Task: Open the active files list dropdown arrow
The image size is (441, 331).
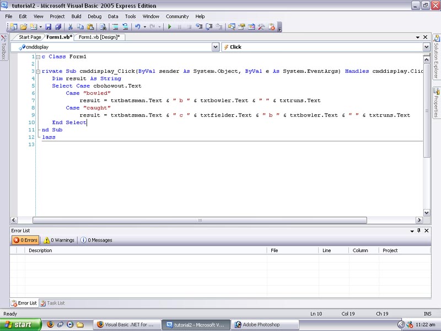Action: 418,37
